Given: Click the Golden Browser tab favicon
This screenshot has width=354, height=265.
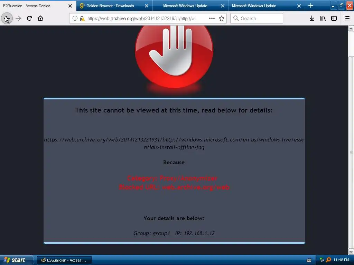Looking at the screenshot, I should pyautogui.click(x=82, y=6).
